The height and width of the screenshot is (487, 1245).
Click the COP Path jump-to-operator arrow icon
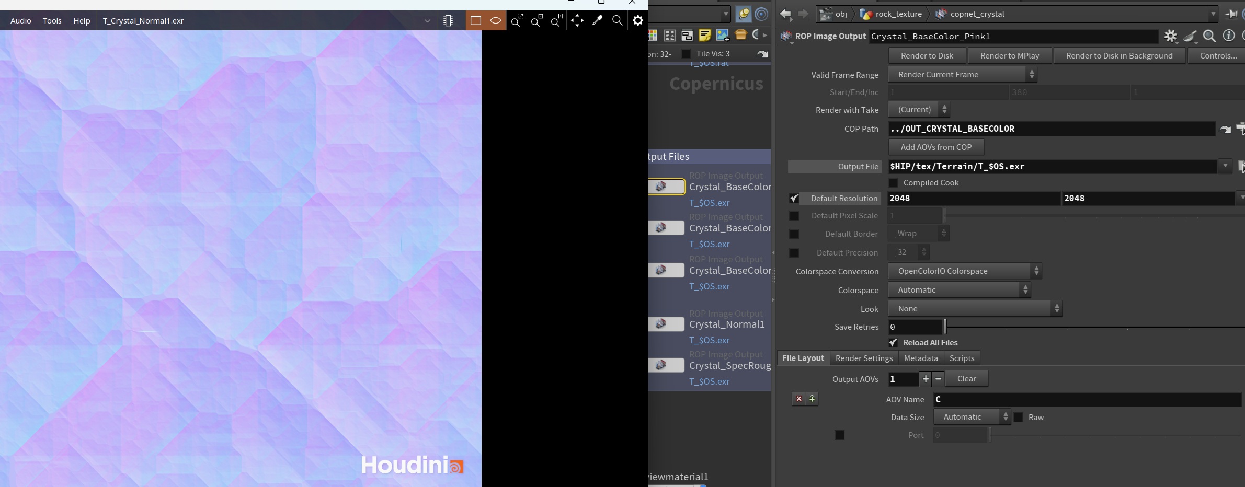click(x=1225, y=129)
